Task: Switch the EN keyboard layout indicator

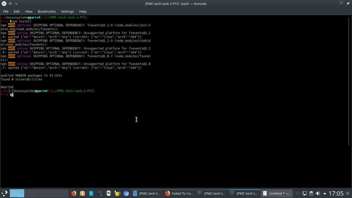Action: click(298, 193)
